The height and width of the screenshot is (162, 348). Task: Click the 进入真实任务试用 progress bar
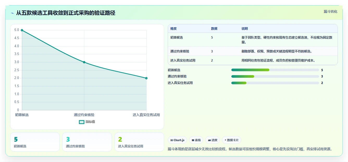pos(275,83)
